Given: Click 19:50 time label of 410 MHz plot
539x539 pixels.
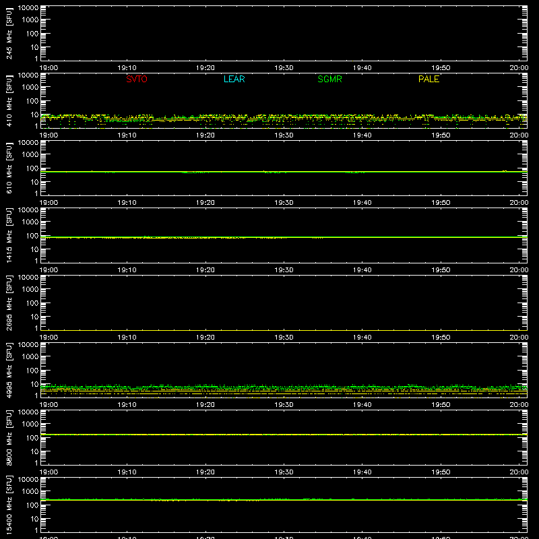Looking at the screenshot, I should [x=441, y=135].
